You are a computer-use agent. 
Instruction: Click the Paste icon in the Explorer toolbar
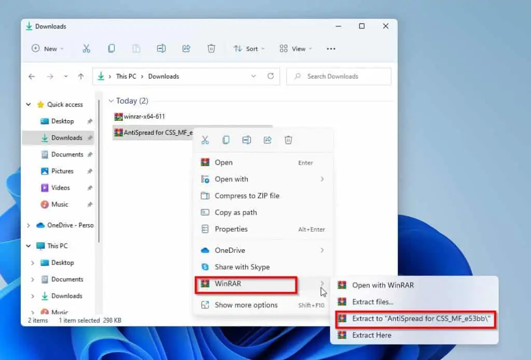tap(136, 49)
